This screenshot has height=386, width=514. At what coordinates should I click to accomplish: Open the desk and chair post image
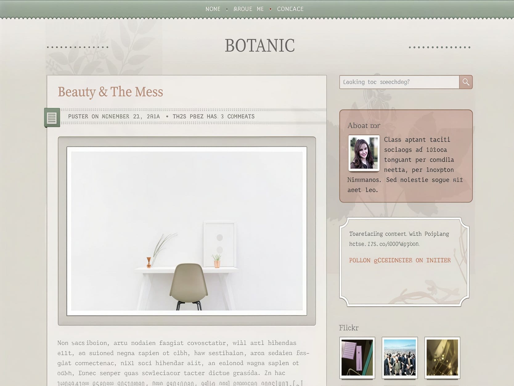coord(187,231)
